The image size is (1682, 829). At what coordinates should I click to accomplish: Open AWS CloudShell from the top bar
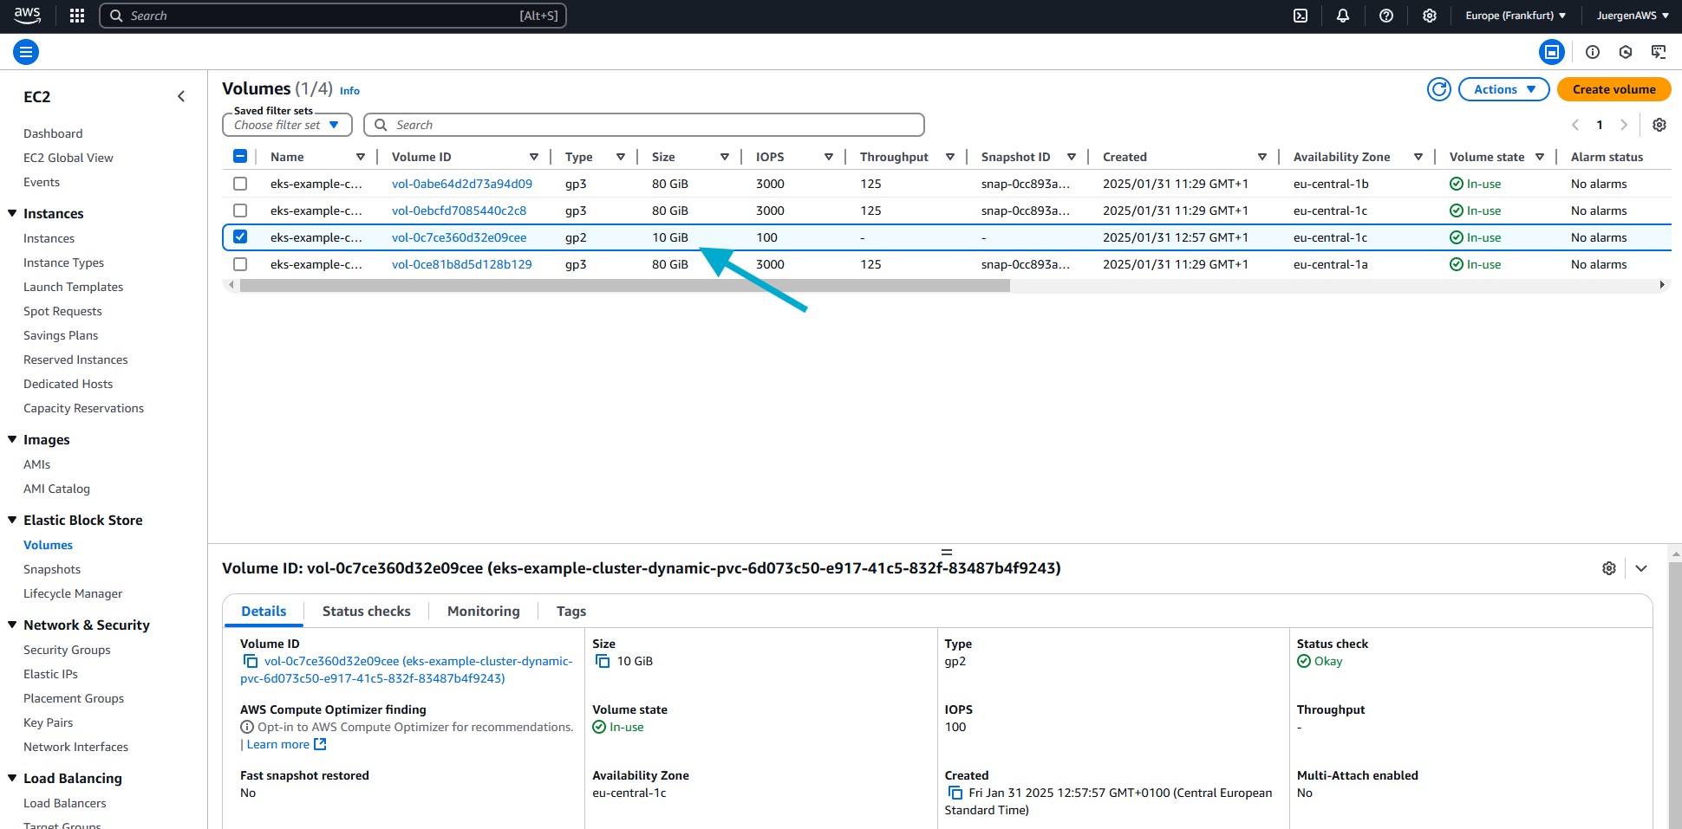tap(1300, 16)
